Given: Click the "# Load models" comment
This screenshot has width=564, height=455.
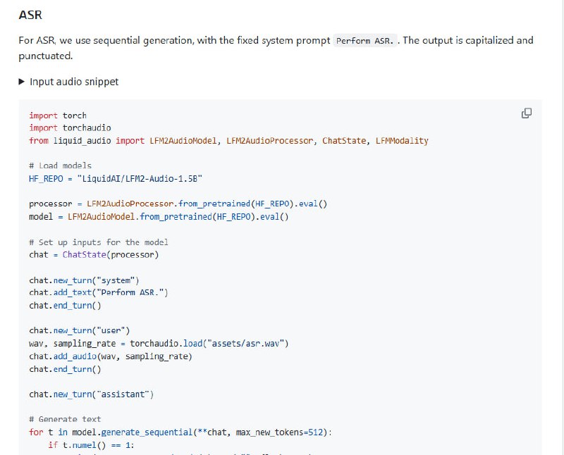Looking at the screenshot, I should click(x=60, y=166).
